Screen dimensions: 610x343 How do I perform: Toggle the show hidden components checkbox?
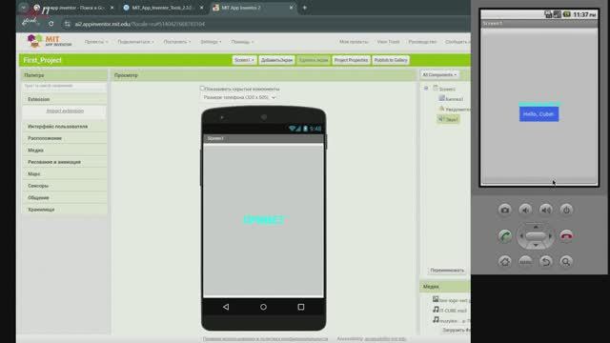(202, 89)
